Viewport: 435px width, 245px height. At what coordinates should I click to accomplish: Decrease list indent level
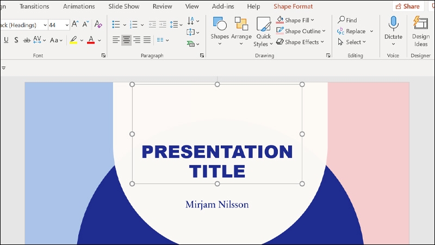152,24
